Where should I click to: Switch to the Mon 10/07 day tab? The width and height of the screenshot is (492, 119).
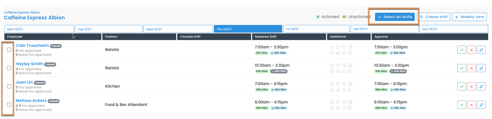(x=39, y=29)
